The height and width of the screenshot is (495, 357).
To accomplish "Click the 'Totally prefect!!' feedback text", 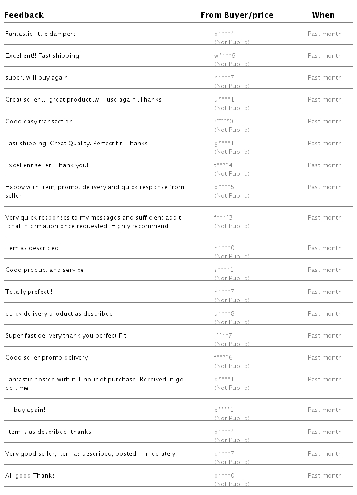I will [x=29, y=292].
